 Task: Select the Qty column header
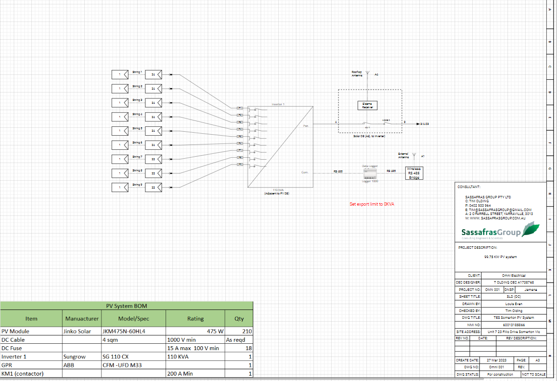click(239, 319)
